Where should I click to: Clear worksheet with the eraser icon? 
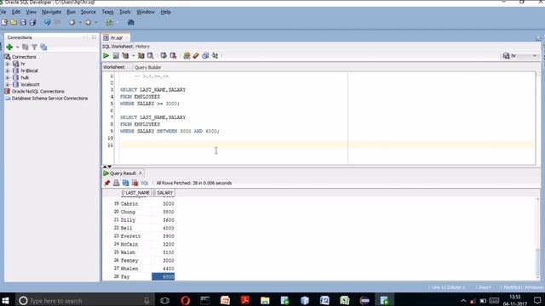196,56
